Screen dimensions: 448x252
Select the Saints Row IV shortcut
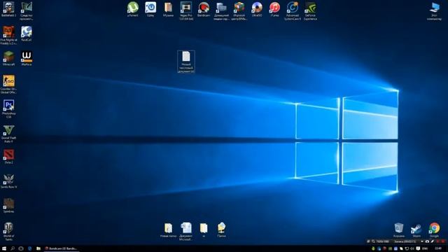9,181
